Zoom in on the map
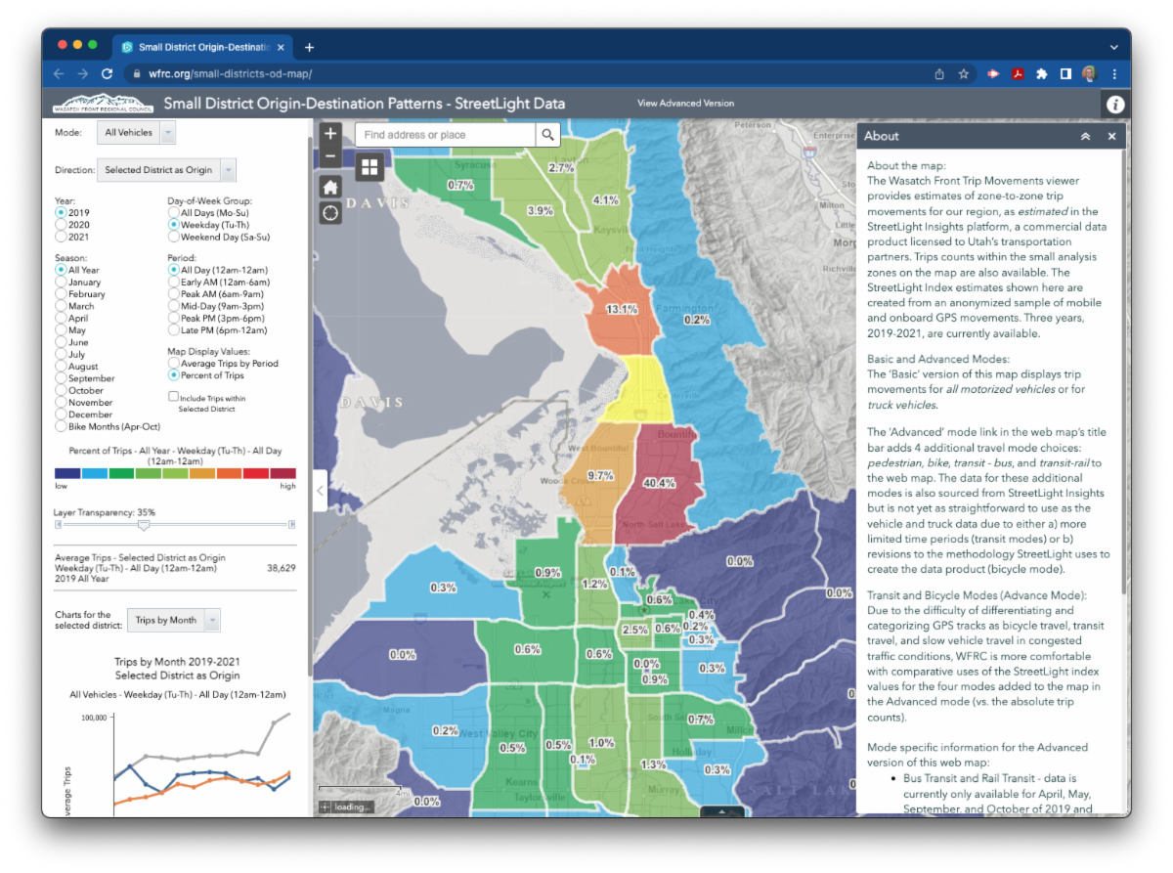This screenshot has width=1173, height=873. tap(330, 134)
